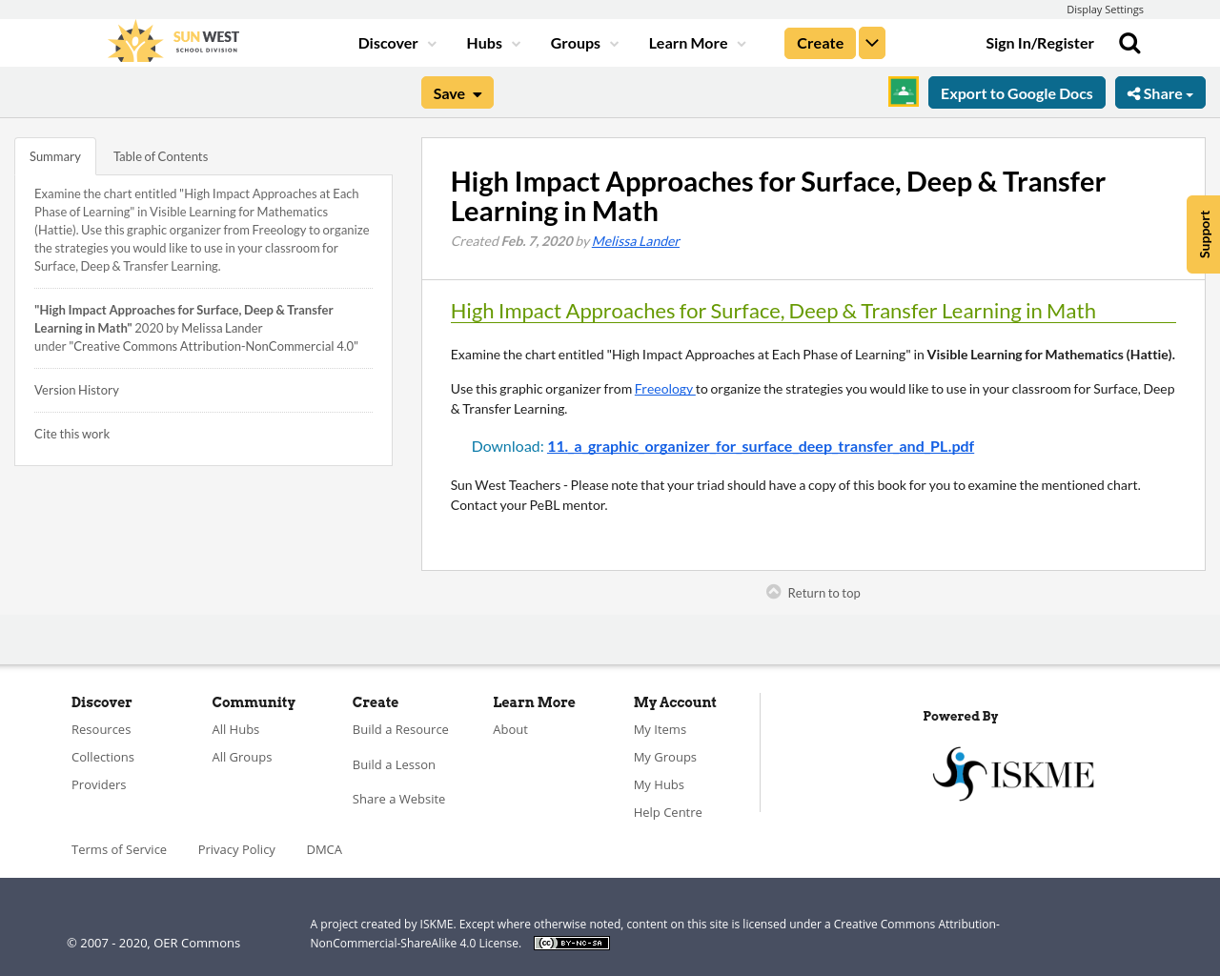
Task: Open the Create button dropdown arrow
Action: 871,42
